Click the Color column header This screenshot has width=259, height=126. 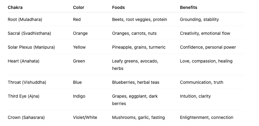click(79, 7)
